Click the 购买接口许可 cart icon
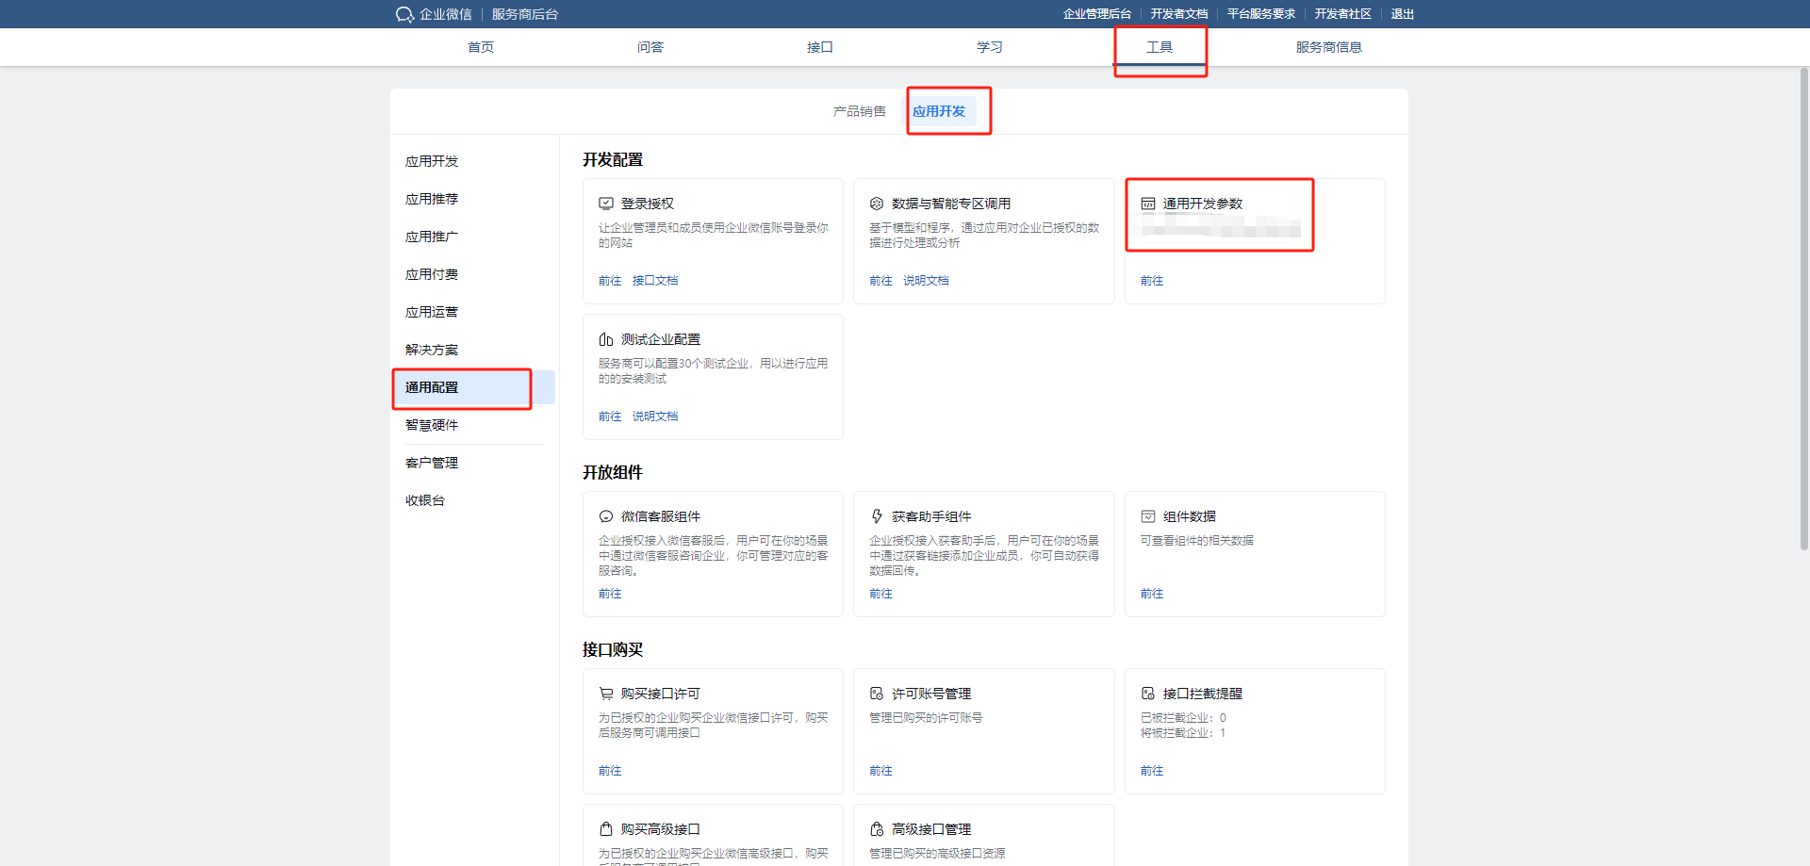This screenshot has width=1810, height=866. point(606,694)
